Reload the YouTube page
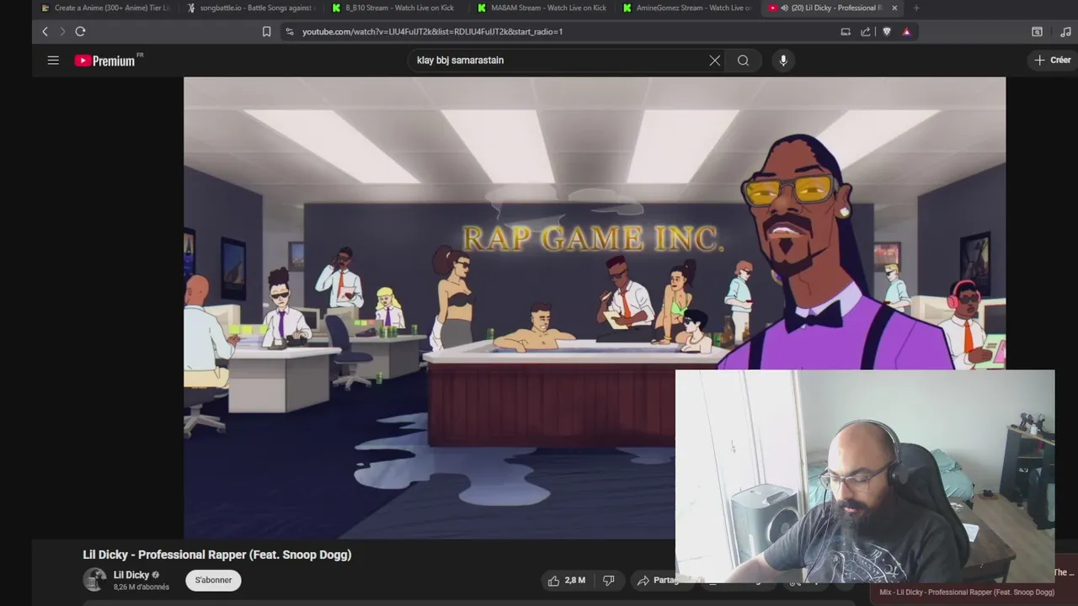Screen dimensions: 1078x606 pos(80,31)
